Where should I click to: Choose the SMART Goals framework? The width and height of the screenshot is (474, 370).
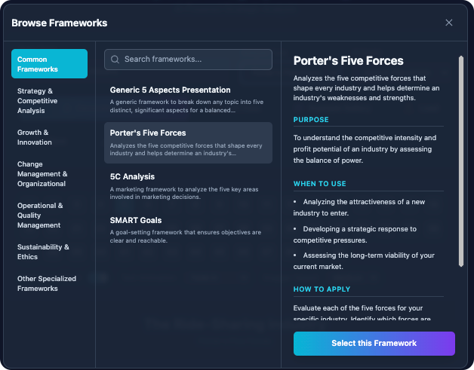point(188,230)
